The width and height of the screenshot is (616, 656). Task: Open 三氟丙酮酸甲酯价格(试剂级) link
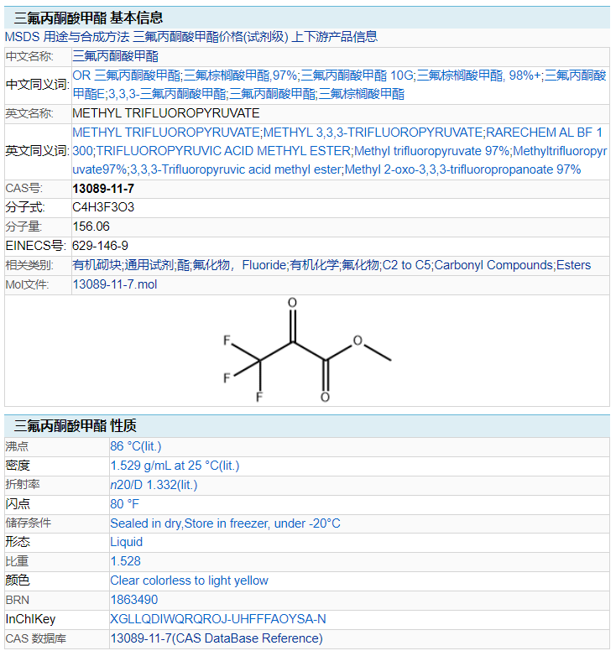(211, 37)
